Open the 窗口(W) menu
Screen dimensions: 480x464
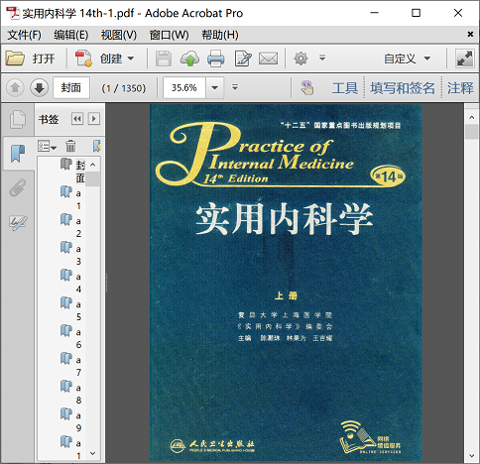click(169, 35)
